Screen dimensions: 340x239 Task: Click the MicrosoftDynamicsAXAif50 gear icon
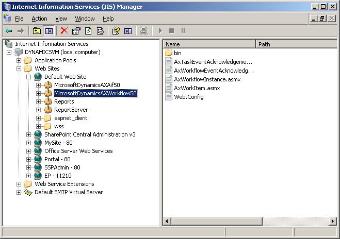[x=47, y=85]
